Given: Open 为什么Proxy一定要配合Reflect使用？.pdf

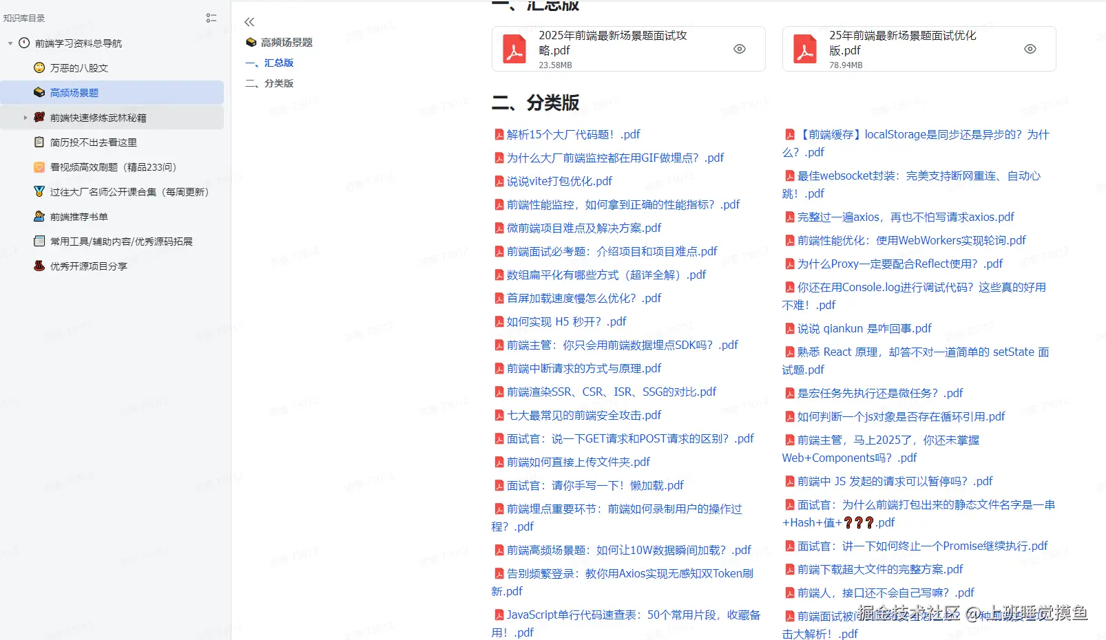Looking at the screenshot, I should coord(900,264).
